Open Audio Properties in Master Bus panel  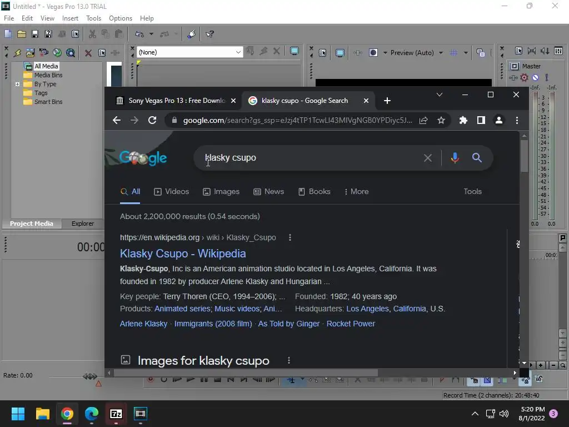click(518, 51)
